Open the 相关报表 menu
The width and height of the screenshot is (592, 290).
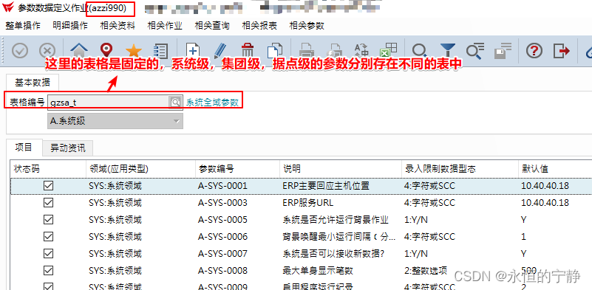[259, 26]
